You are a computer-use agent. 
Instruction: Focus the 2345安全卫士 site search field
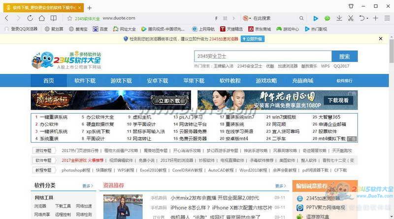[263, 56]
